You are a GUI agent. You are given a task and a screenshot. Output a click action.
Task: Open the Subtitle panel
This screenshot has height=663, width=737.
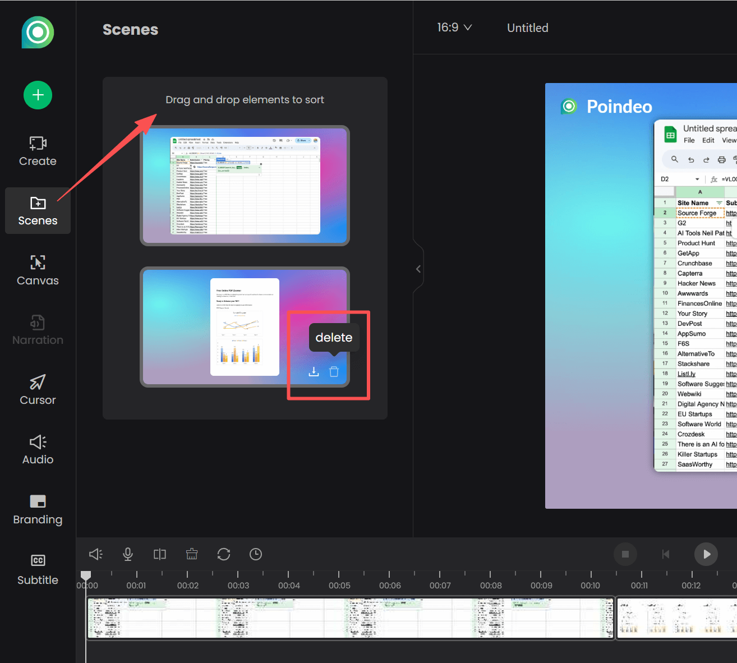point(37,569)
